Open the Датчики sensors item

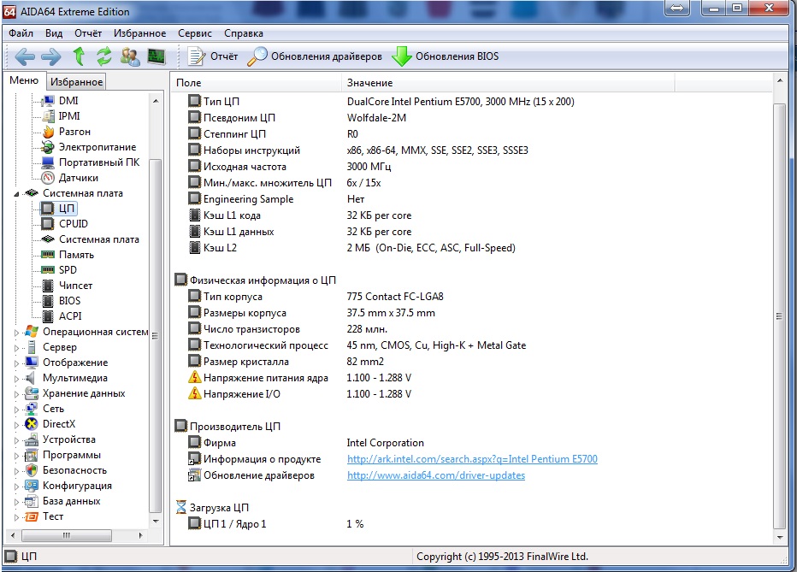coord(79,178)
